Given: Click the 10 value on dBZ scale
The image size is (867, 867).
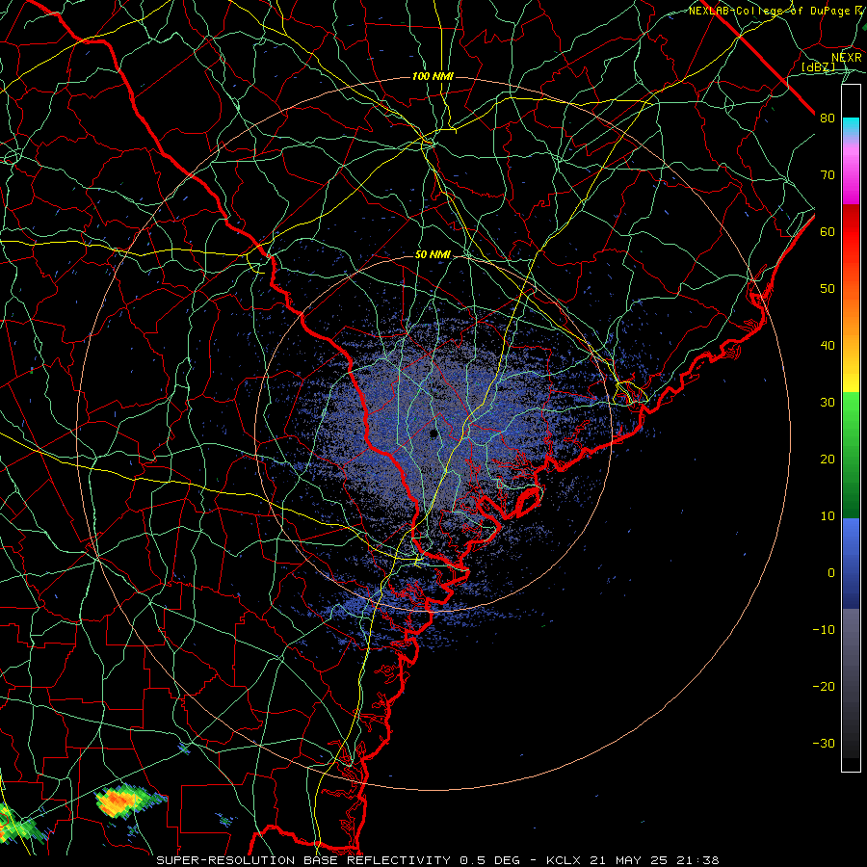Looking at the screenshot, I should [x=828, y=516].
